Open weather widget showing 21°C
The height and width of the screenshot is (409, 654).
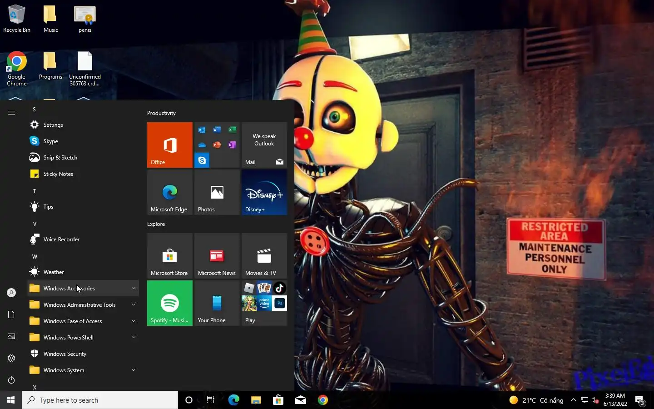(x=536, y=400)
